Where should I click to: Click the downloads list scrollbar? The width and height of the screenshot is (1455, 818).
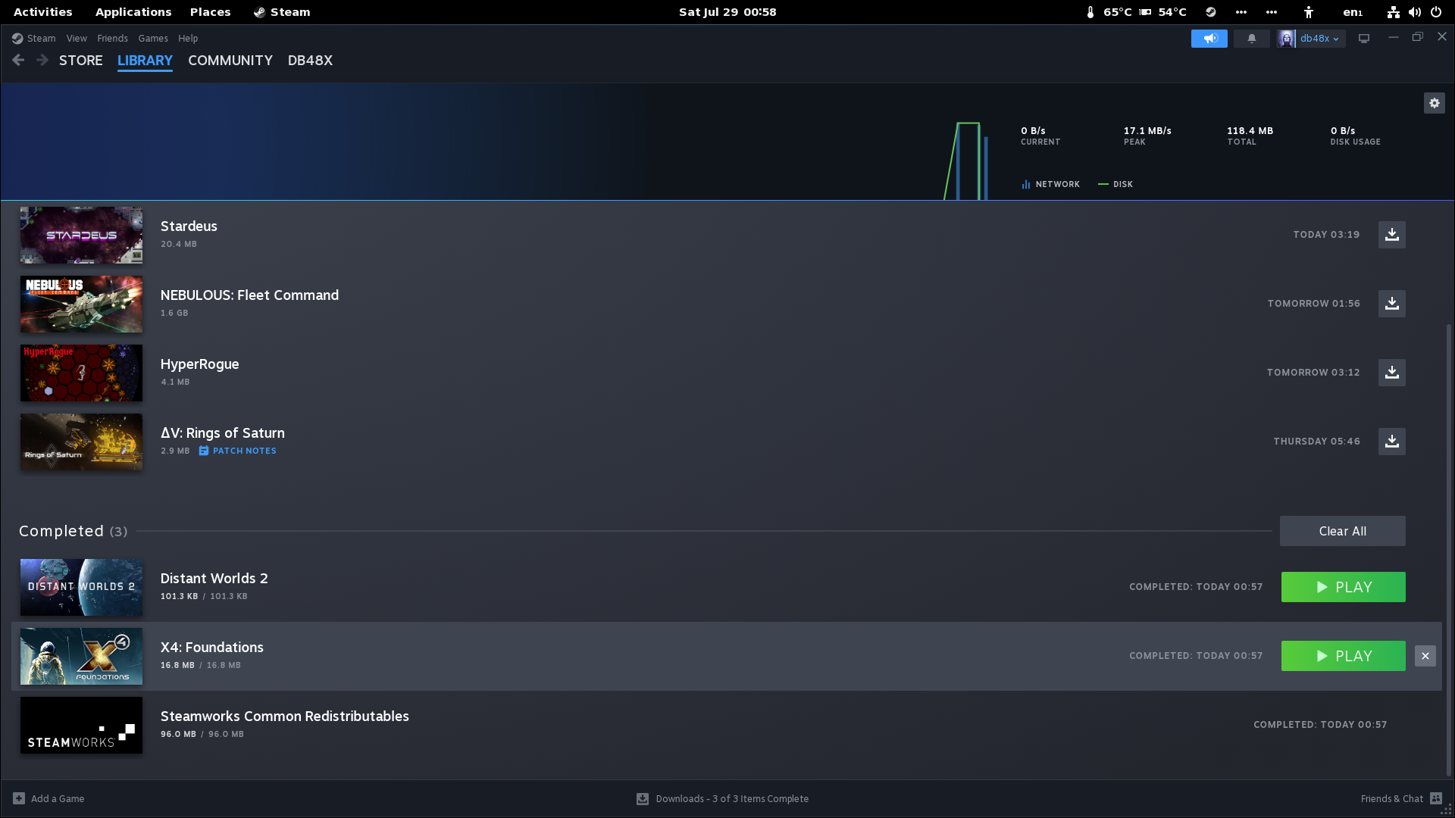[x=1448, y=550]
